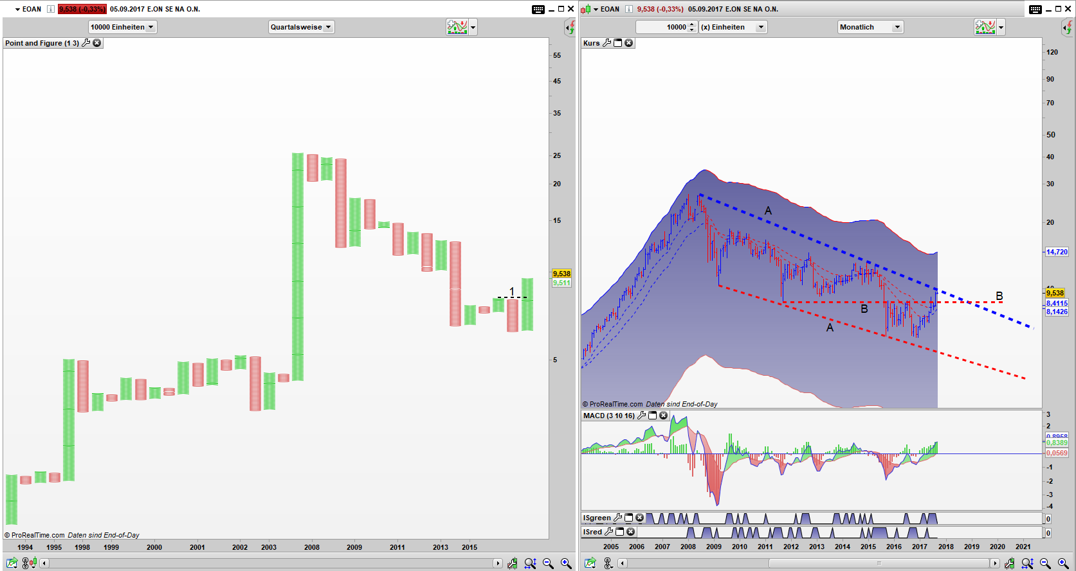
Task: Remove the Point and Figure panel
Action: pyautogui.click(x=97, y=43)
